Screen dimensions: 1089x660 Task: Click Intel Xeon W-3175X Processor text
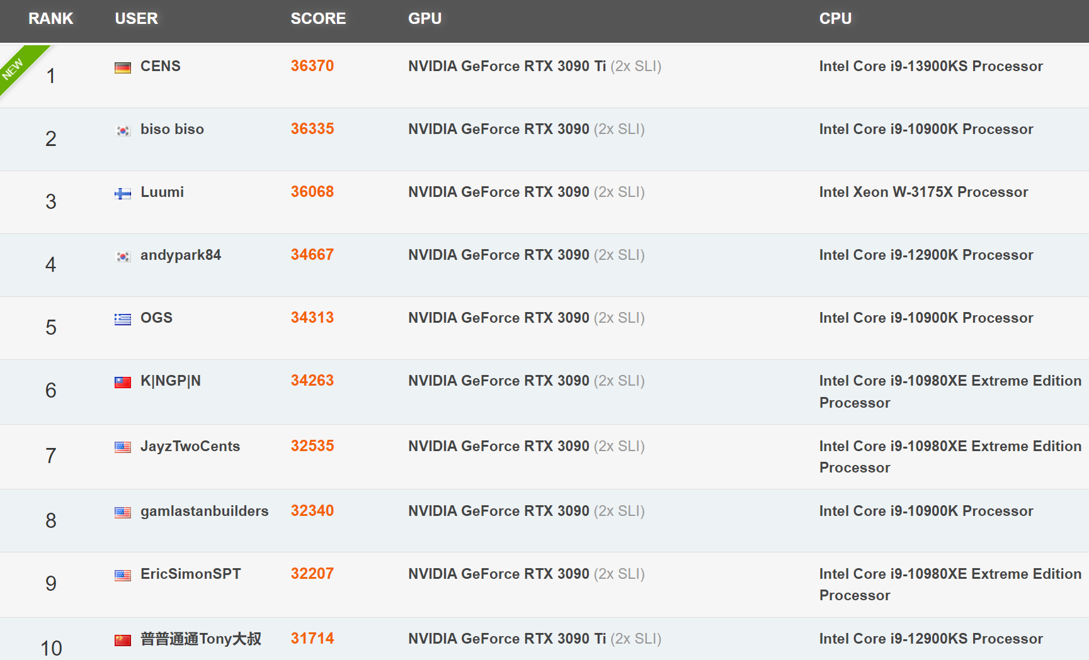pos(923,192)
